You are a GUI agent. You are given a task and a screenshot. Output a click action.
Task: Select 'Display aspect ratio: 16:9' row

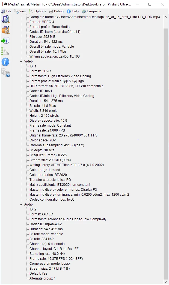click(x=48, y=121)
